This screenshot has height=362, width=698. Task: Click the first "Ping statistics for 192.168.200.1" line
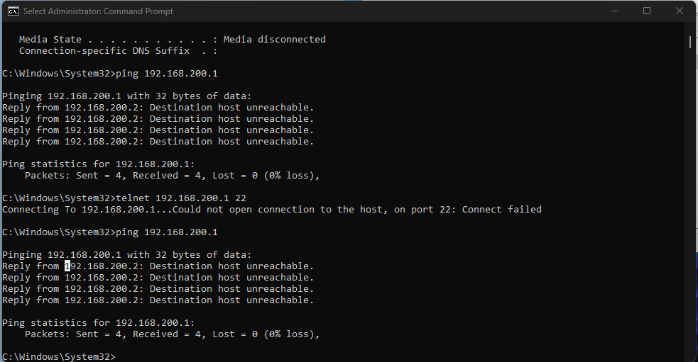coord(98,164)
